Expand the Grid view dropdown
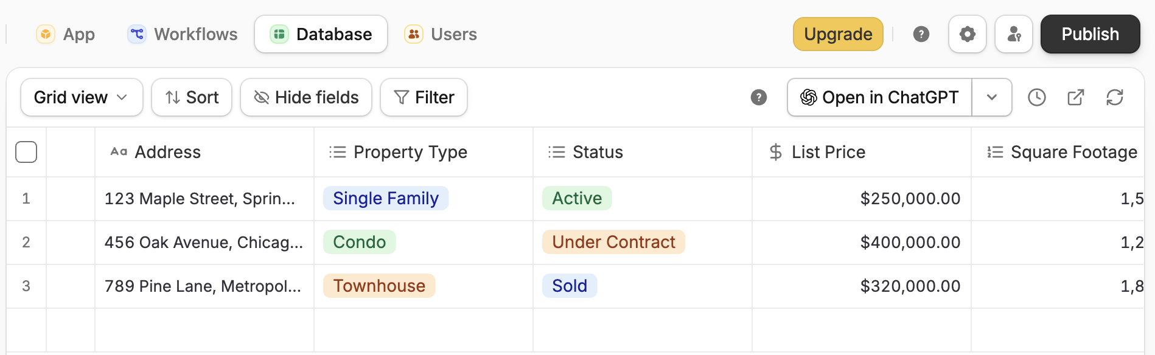 tap(82, 97)
